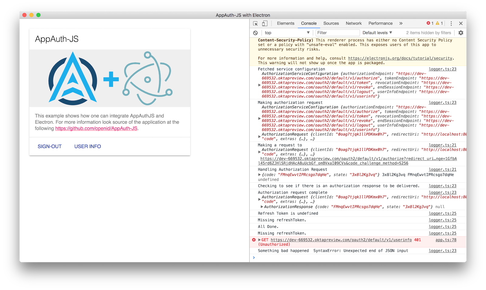Clear the console with the ban icon

(255, 33)
